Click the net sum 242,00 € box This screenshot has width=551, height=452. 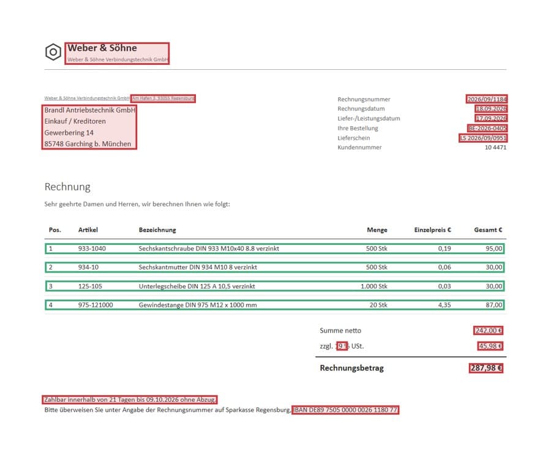click(x=488, y=330)
